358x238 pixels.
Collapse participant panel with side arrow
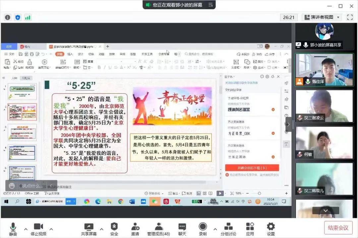288,124
